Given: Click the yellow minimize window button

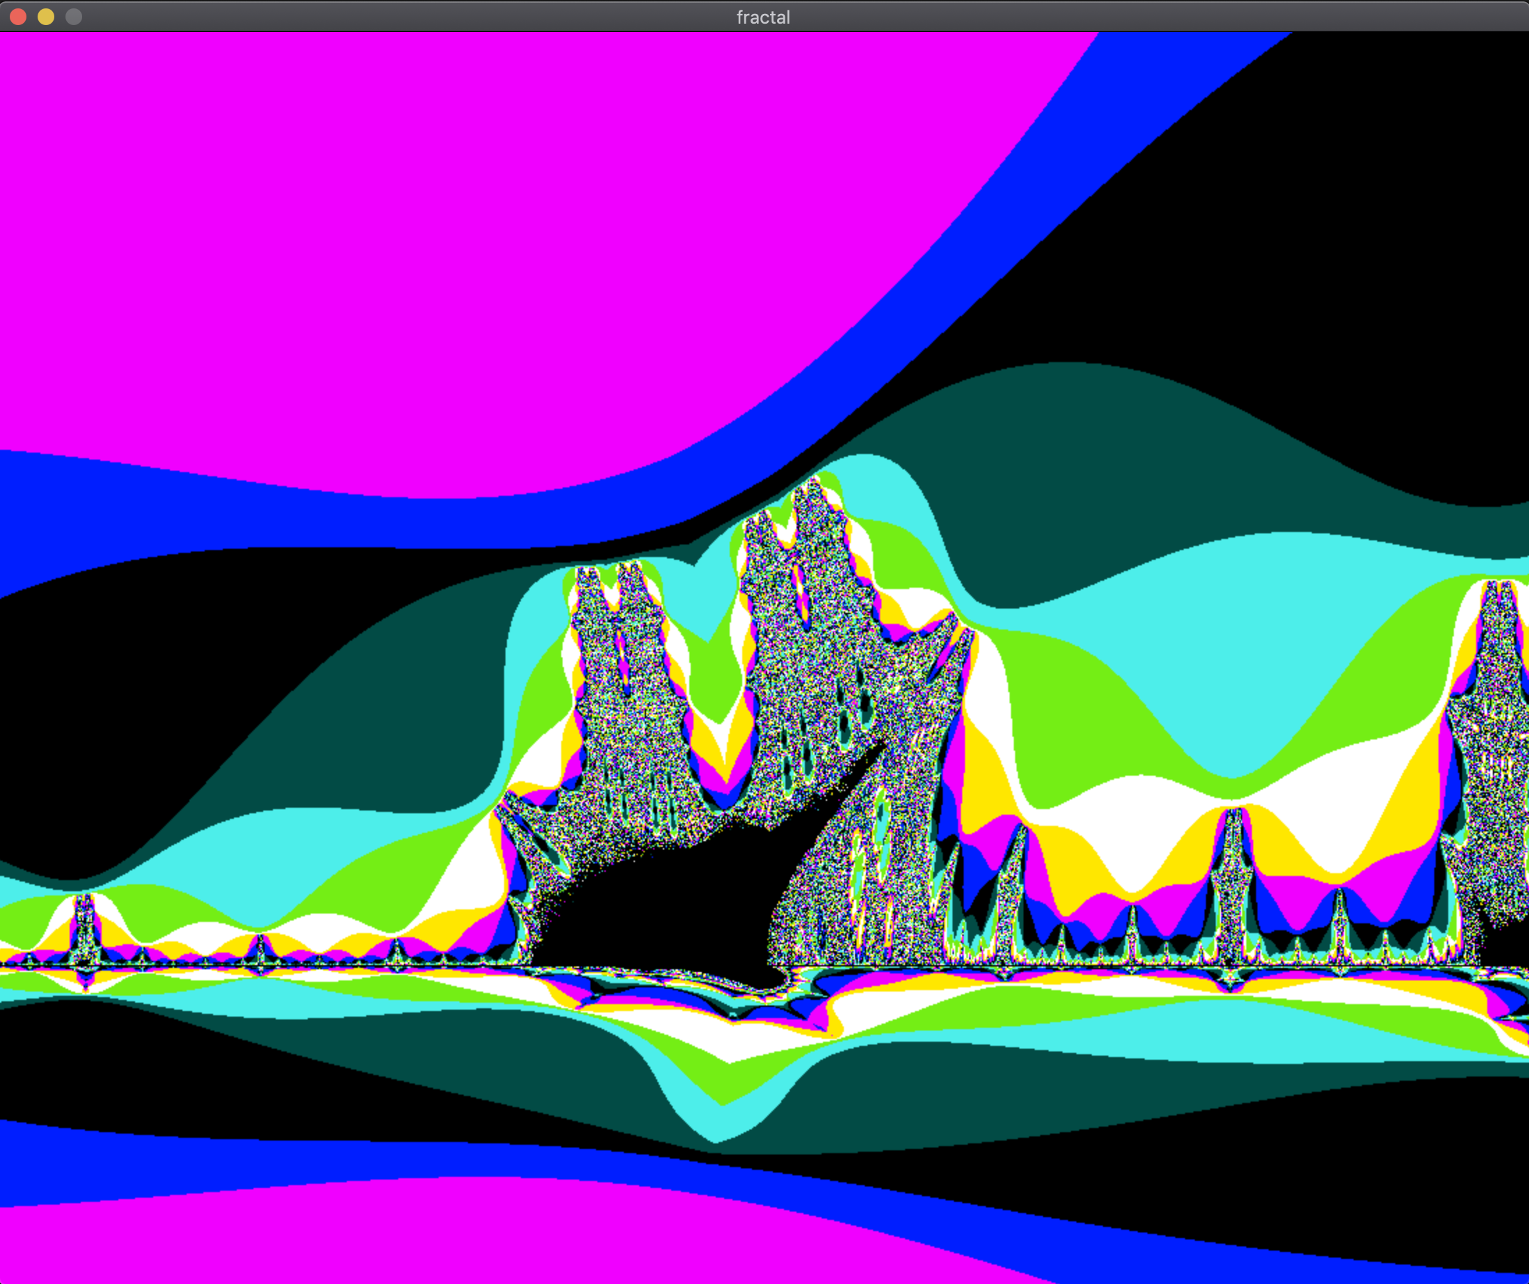Looking at the screenshot, I should [46, 17].
